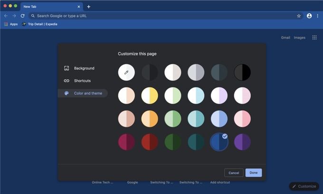
Task: Click the Customize pencil button
Action: pyautogui.click(x=304, y=186)
